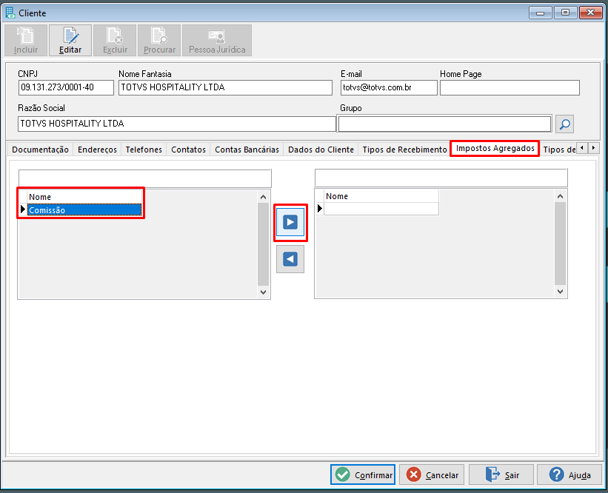Click the Excluir toolbar button

[x=115, y=40]
